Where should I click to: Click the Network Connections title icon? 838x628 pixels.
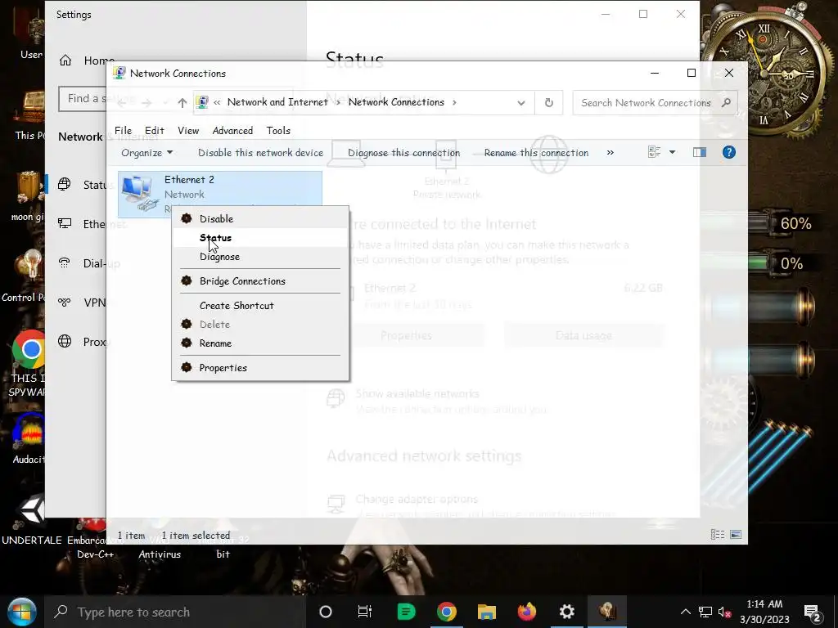point(119,73)
